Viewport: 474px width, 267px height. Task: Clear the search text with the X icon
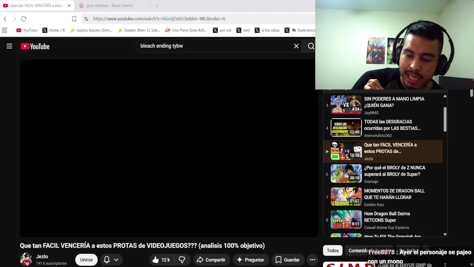296,46
